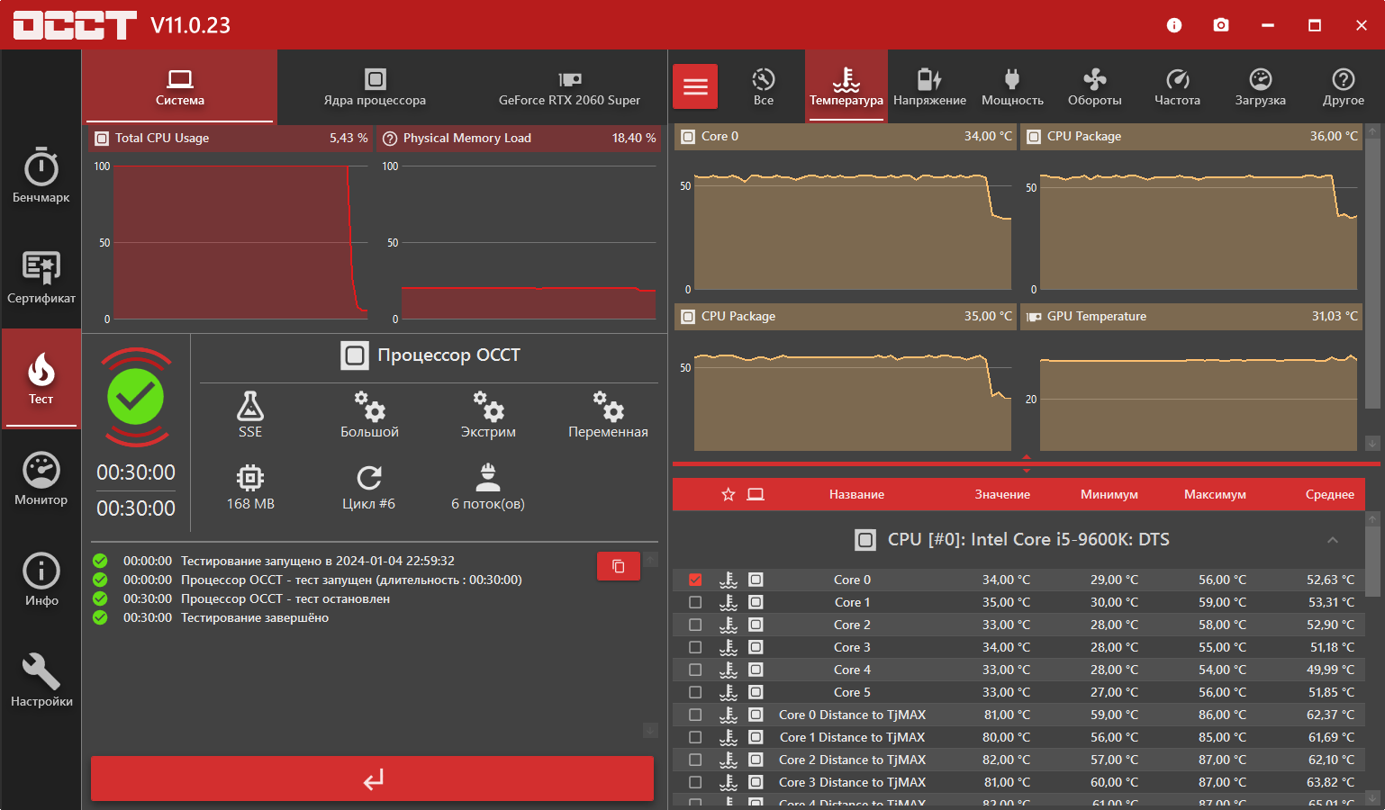Click the 168 MB memory chip icon
The image size is (1385, 810).
click(x=250, y=477)
